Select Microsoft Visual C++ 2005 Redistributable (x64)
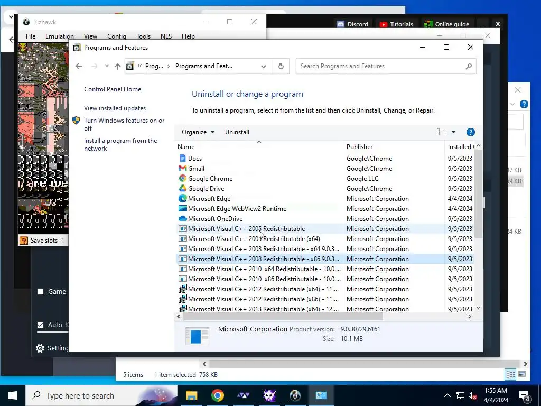Viewport: 541px width, 406px height. coord(324,239)
